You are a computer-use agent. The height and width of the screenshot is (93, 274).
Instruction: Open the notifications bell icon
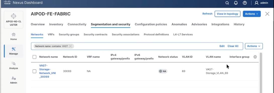[236, 3]
